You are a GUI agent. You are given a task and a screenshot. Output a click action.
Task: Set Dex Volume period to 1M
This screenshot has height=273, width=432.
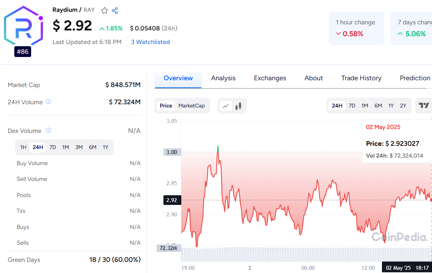coord(65,147)
